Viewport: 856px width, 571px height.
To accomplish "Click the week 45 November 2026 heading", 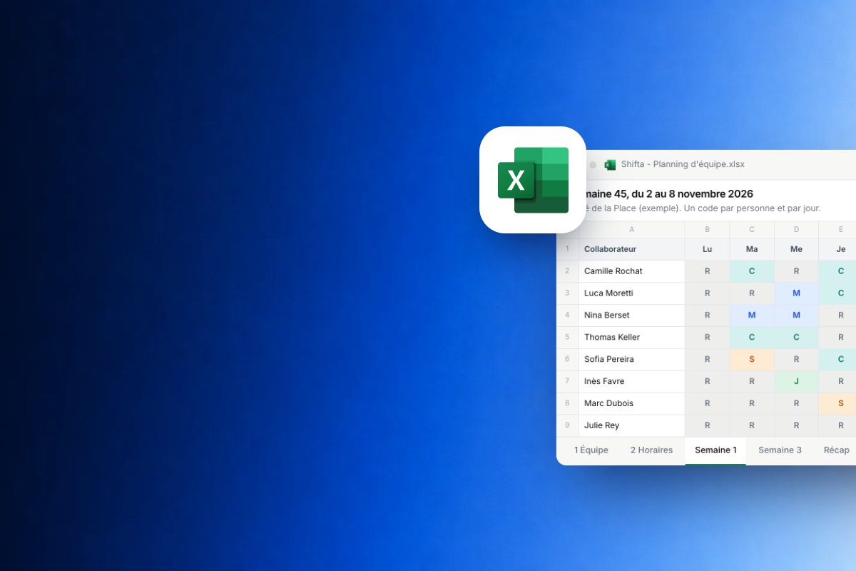I will pyautogui.click(x=669, y=193).
